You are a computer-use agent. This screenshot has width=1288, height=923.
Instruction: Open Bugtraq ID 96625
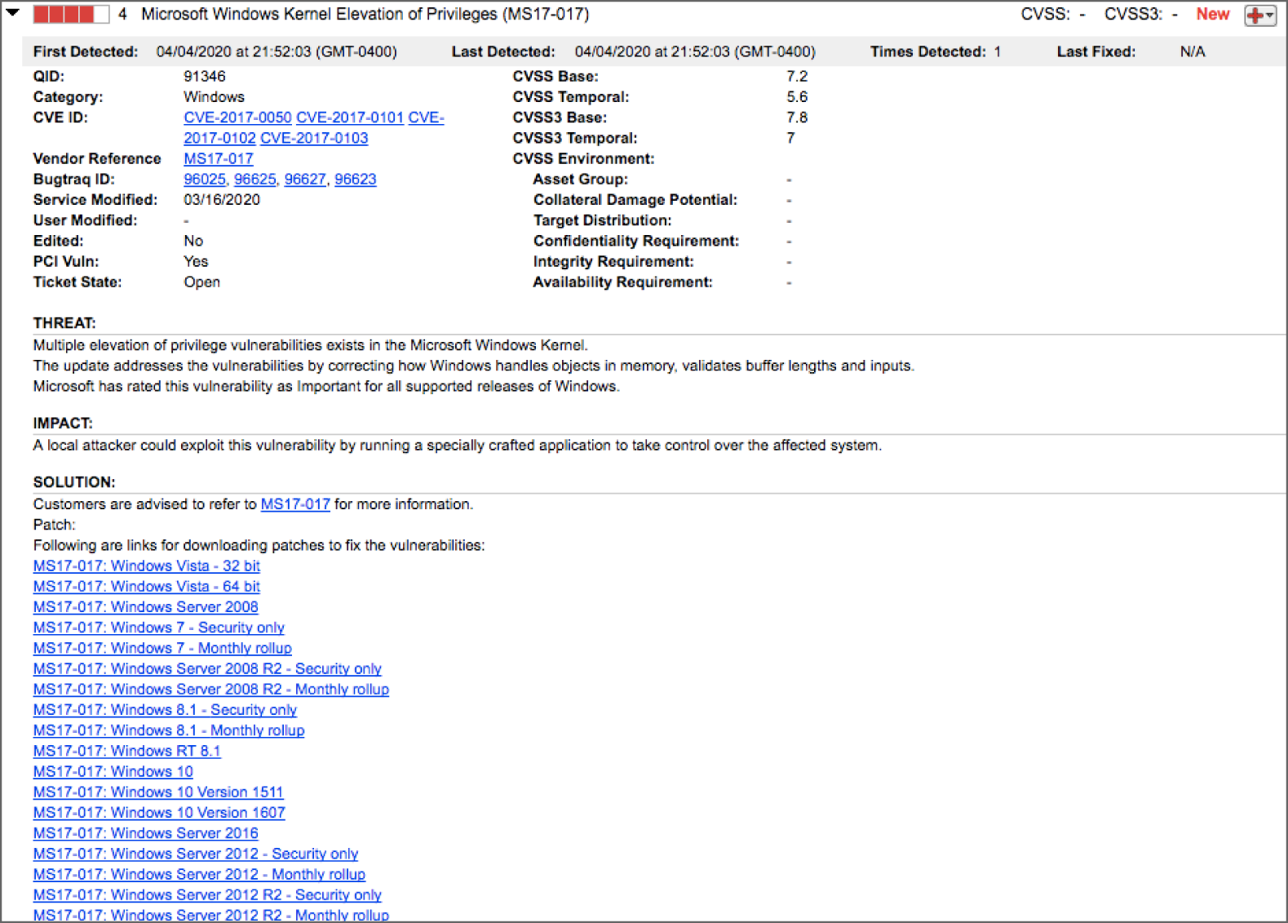[x=255, y=179]
